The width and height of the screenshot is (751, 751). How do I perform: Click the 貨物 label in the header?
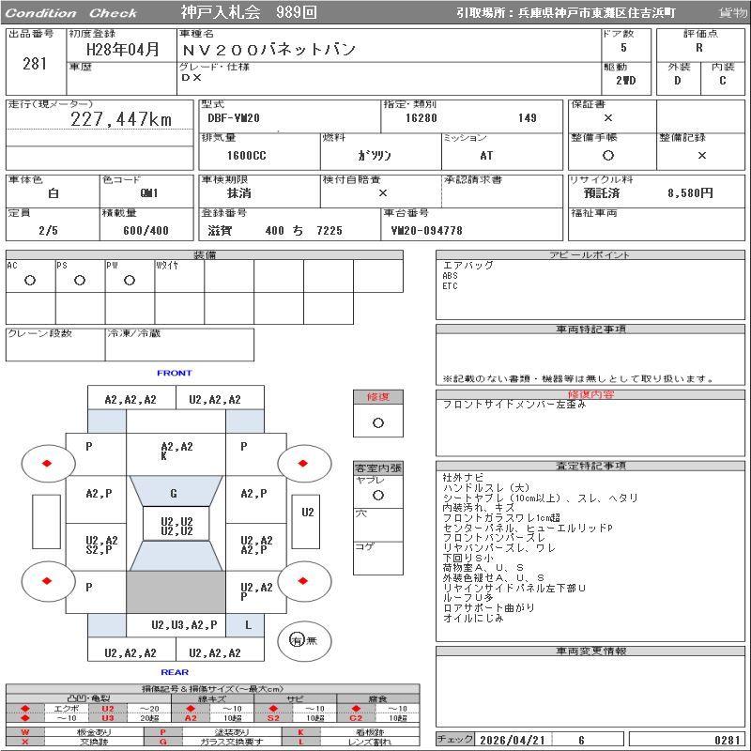[x=733, y=13]
